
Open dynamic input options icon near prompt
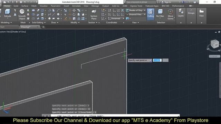pos(151,60)
